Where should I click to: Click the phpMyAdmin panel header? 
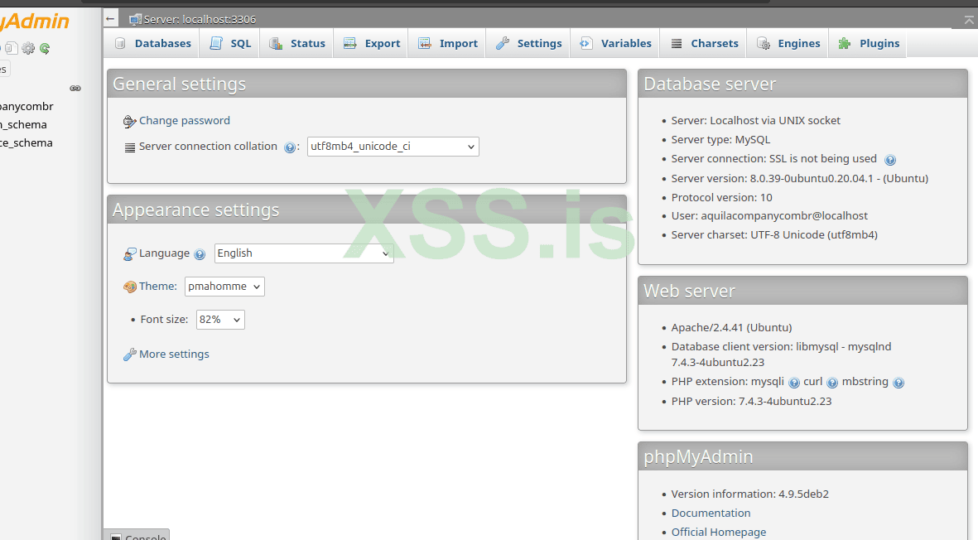click(802, 456)
